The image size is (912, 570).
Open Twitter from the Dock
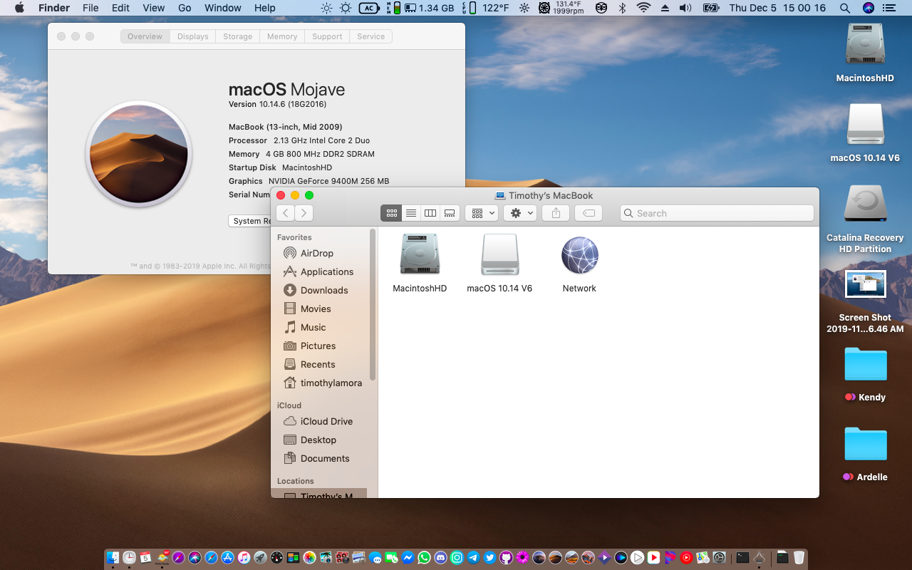[x=490, y=557]
